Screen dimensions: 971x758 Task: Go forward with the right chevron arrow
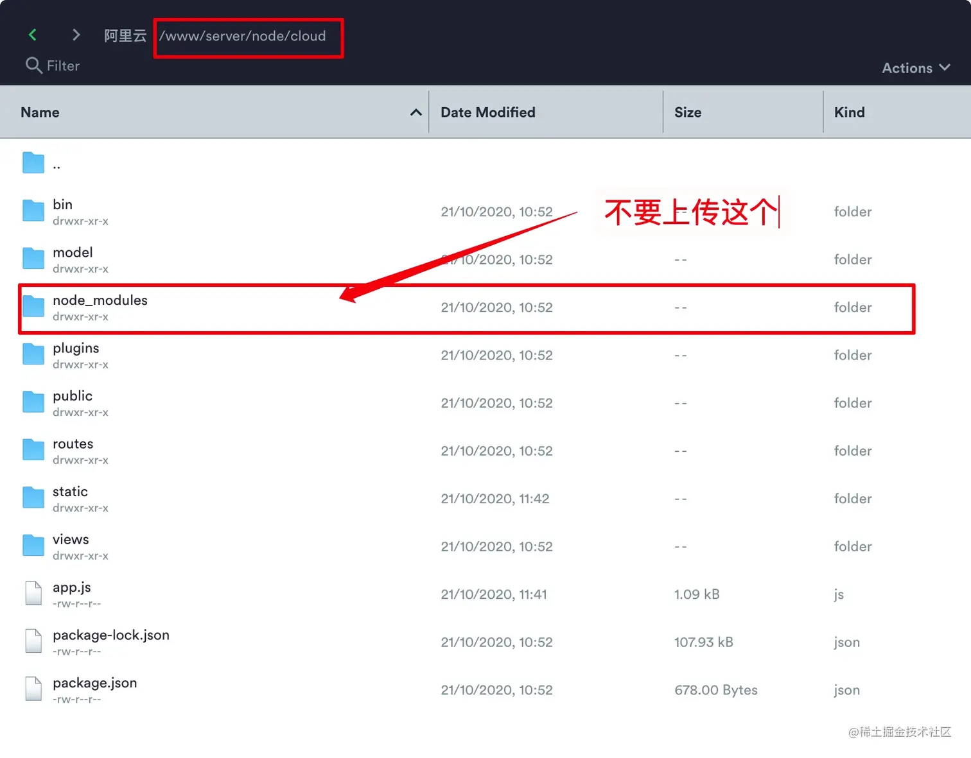(76, 35)
